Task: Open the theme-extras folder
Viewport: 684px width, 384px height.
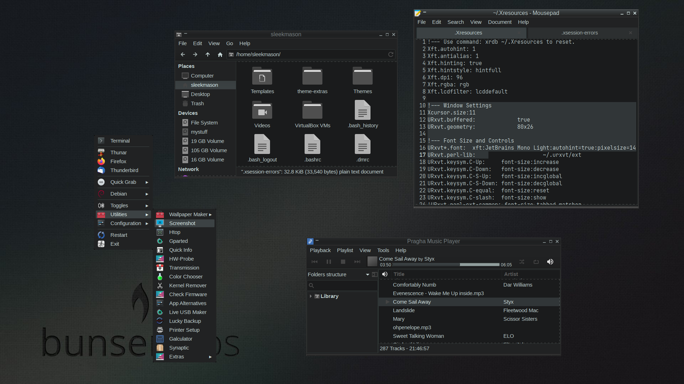Action: [x=313, y=81]
